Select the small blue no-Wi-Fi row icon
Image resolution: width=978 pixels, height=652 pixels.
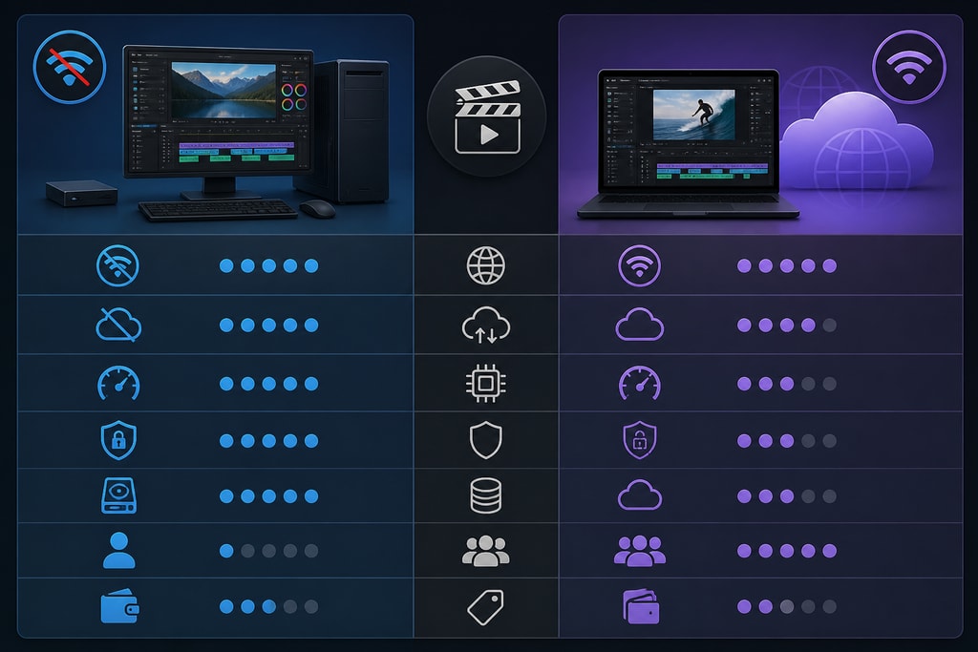point(117,266)
